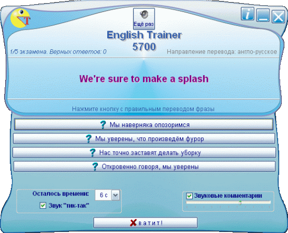This screenshot has height=233, width=288.
Task: Toggle the "Звуковые комментарии" checkbox
Action: [189, 196]
